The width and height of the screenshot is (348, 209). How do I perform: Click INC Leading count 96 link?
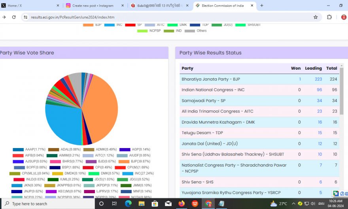click(x=320, y=90)
